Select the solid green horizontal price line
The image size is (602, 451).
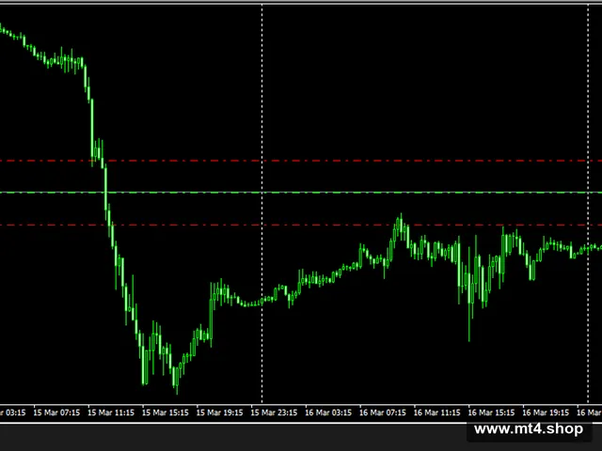tap(301, 193)
